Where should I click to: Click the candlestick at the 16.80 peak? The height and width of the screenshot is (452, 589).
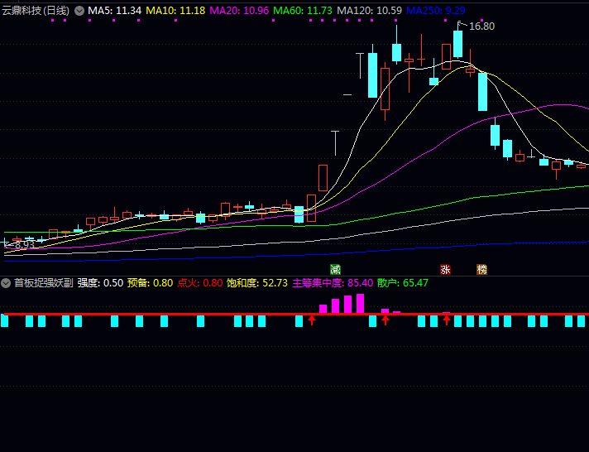pyautogui.click(x=457, y=45)
